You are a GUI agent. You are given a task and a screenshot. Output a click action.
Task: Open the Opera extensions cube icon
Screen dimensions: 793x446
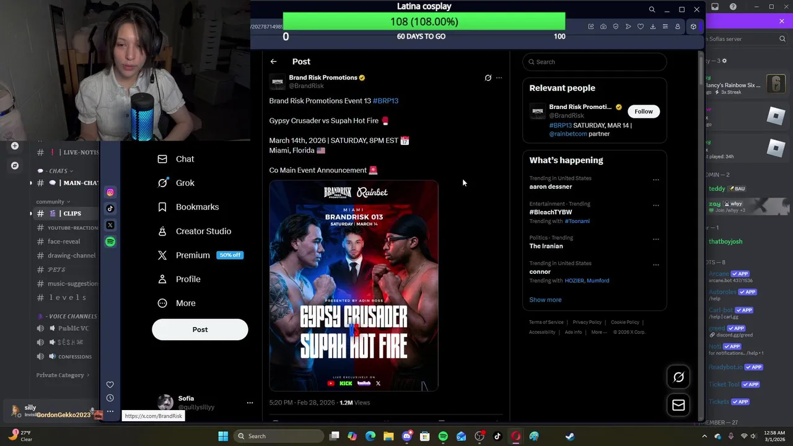[x=693, y=27]
